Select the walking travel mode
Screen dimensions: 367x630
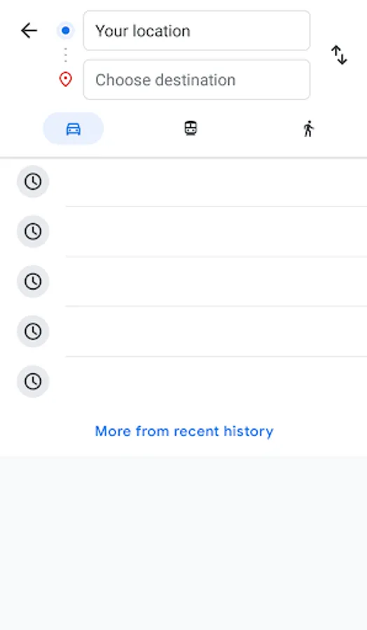(308, 129)
